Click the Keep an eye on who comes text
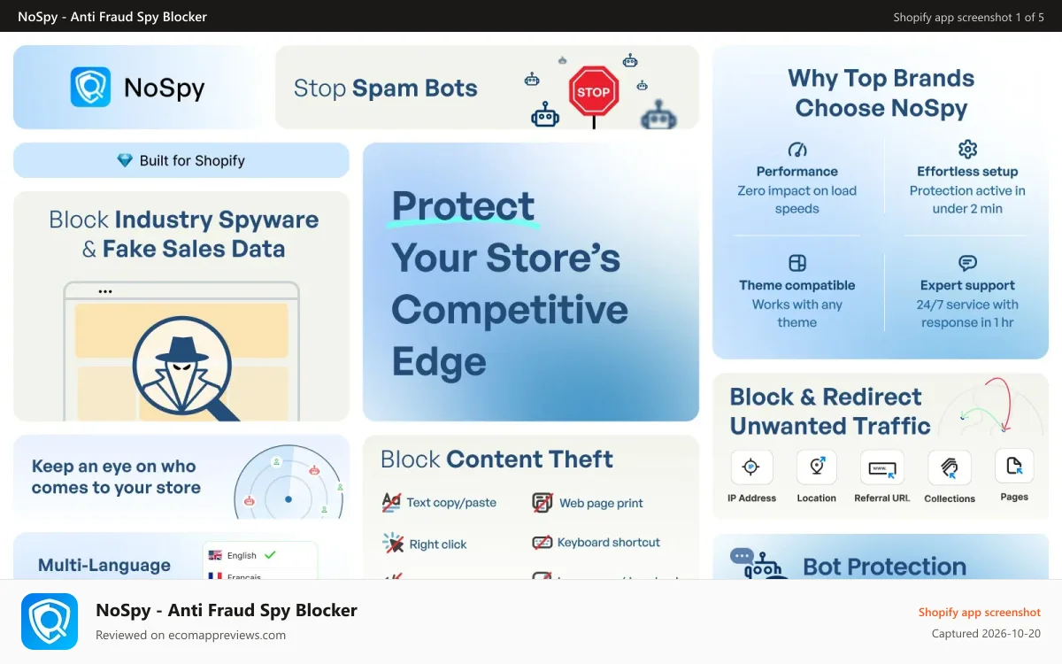This screenshot has width=1062, height=664. click(116, 476)
